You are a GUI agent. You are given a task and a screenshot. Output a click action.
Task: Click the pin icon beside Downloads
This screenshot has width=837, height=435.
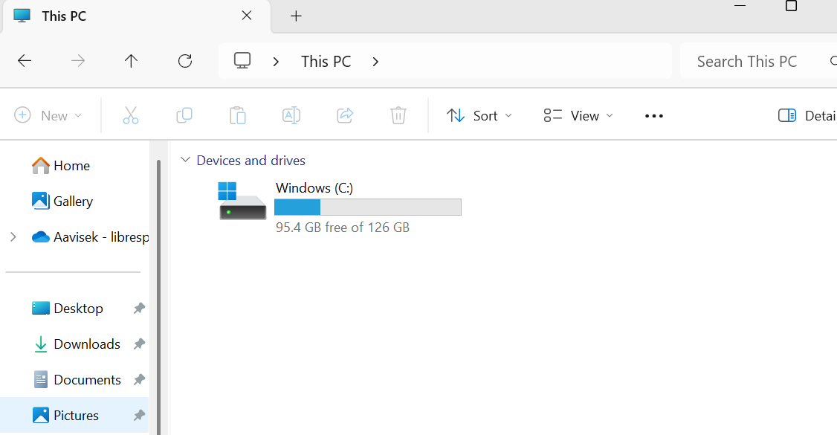139,344
